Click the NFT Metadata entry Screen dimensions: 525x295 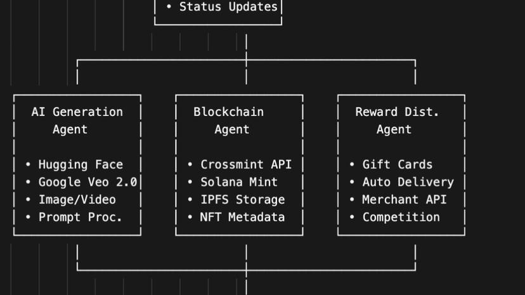(x=243, y=217)
